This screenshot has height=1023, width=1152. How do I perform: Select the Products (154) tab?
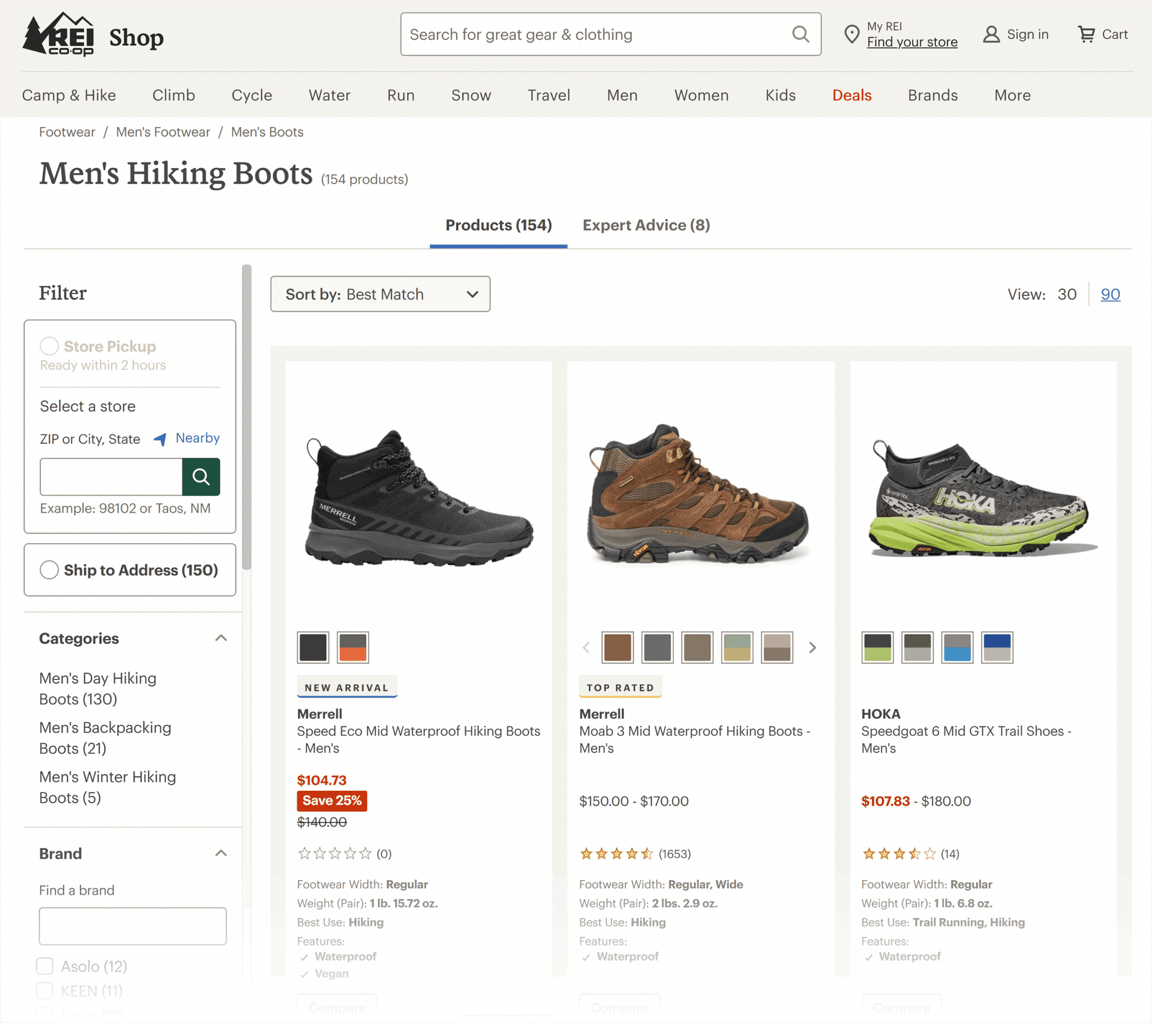click(x=498, y=225)
